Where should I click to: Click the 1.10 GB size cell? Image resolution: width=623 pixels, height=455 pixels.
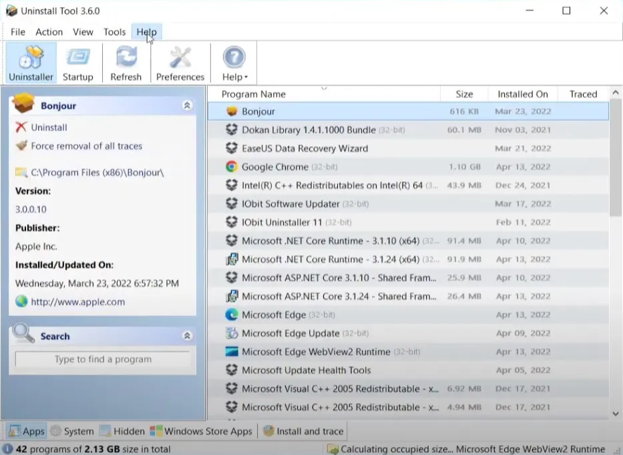[x=465, y=166]
